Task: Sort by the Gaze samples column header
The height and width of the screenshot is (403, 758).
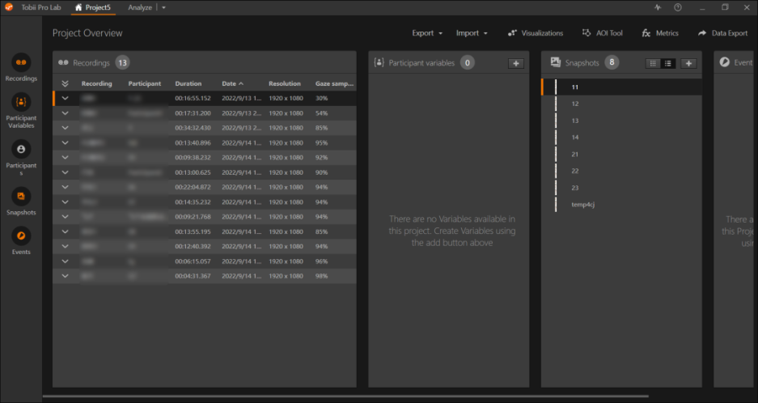Action: (x=335, y=83)
